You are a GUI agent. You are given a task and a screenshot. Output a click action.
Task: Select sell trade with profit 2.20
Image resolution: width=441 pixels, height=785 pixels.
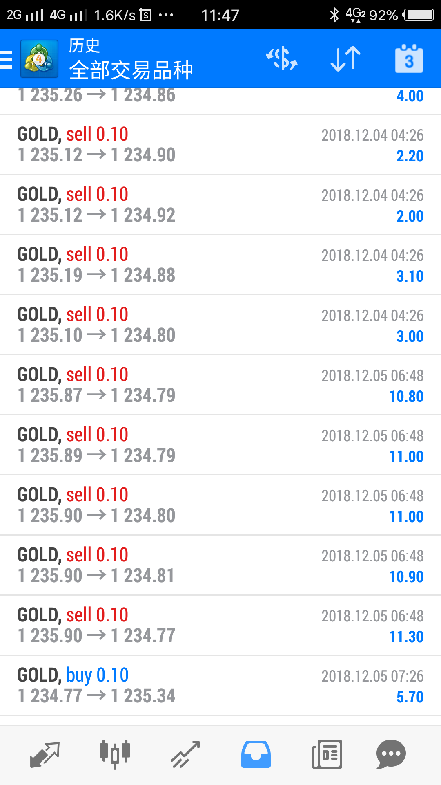click(220, 145)
